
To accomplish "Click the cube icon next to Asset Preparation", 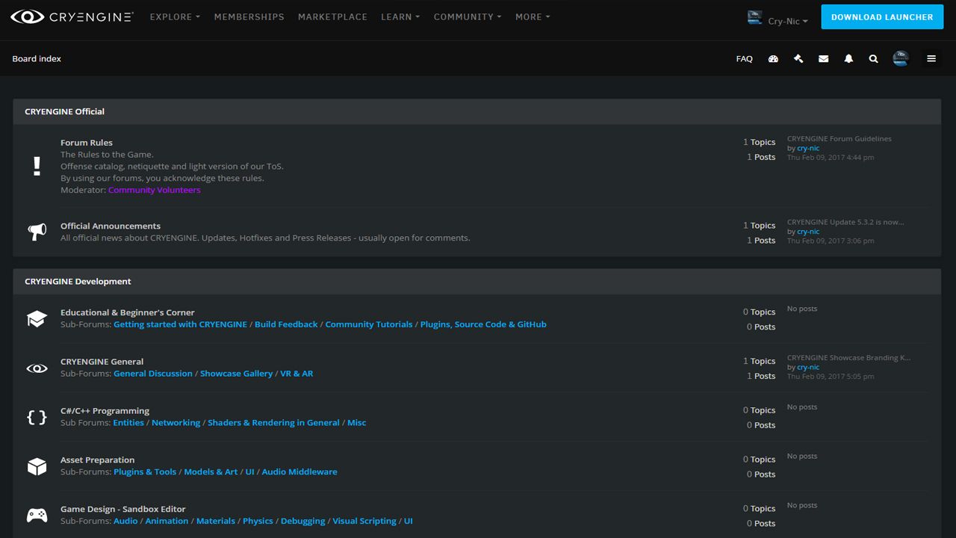I will pyautogui.click(x=37, y=466).
